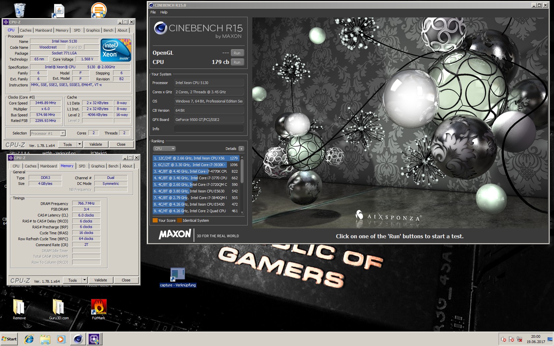Screen dimensions: 554x346
Task: Click Validate in upper CPU-Z window
Action: click(x=96, y=144)
